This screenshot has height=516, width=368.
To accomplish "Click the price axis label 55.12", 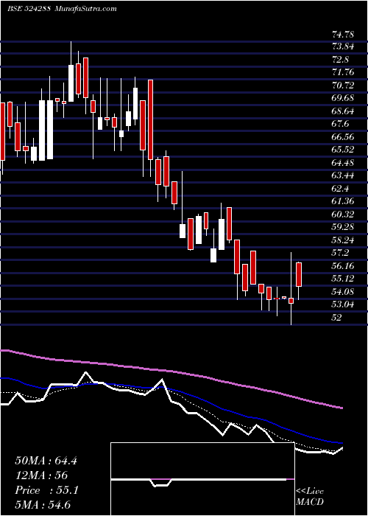I will (344, 279).
